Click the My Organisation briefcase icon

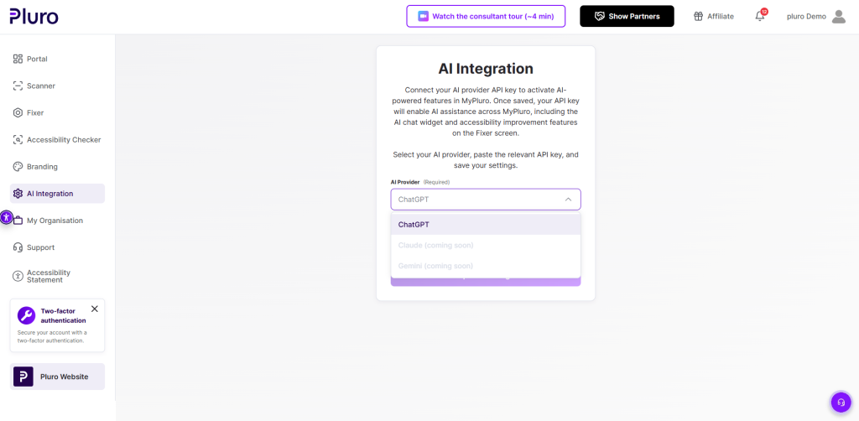(18, 220)
